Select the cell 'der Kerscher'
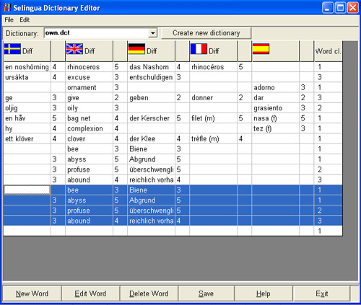 click(151, 118)
